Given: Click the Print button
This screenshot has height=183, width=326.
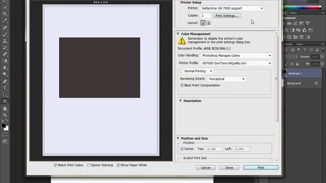Looking at the screenshot, I should [x=261, y=168].
